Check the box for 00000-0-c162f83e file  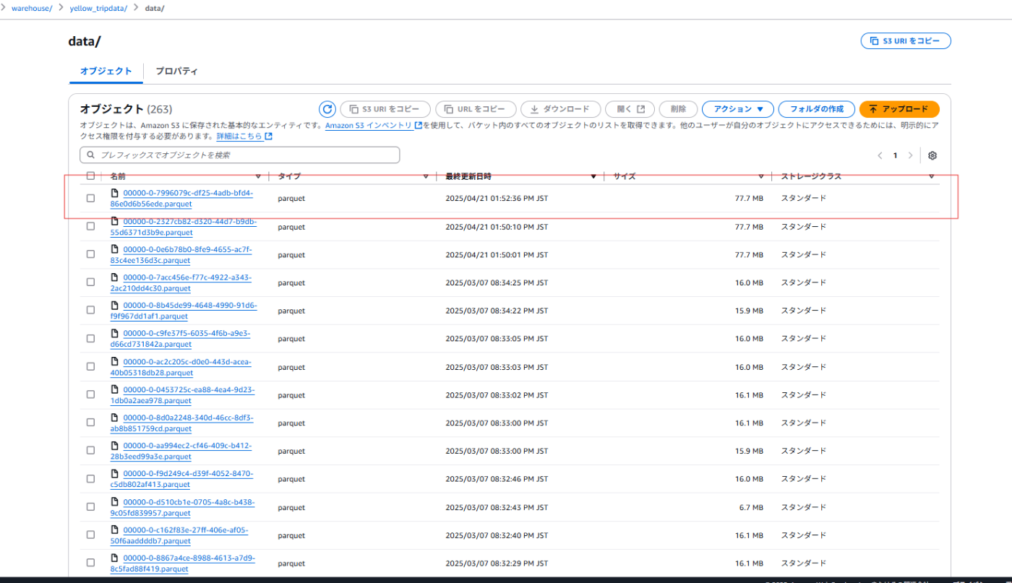point(90,535)
